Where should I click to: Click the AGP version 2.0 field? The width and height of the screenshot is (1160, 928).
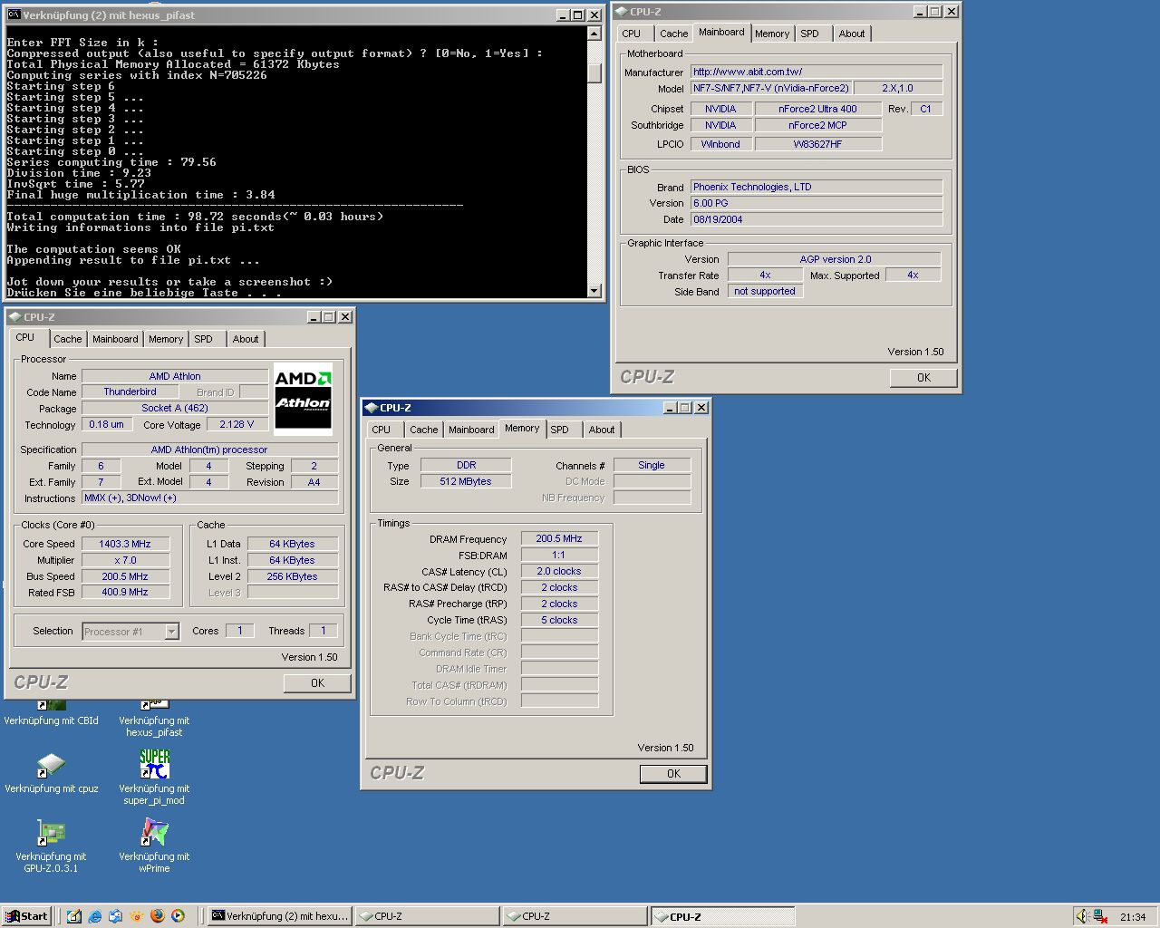click(x=835, y=259)
